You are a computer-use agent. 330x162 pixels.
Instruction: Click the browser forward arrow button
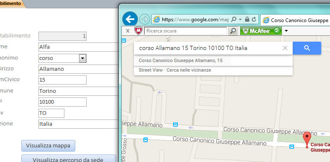145,19
